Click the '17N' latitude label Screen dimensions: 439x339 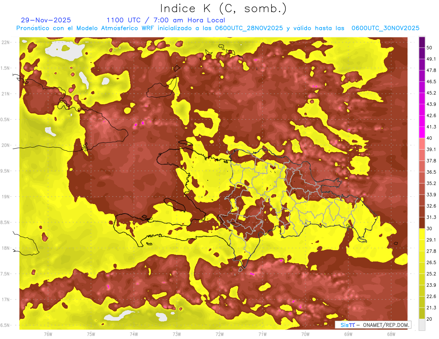[5, 300]
